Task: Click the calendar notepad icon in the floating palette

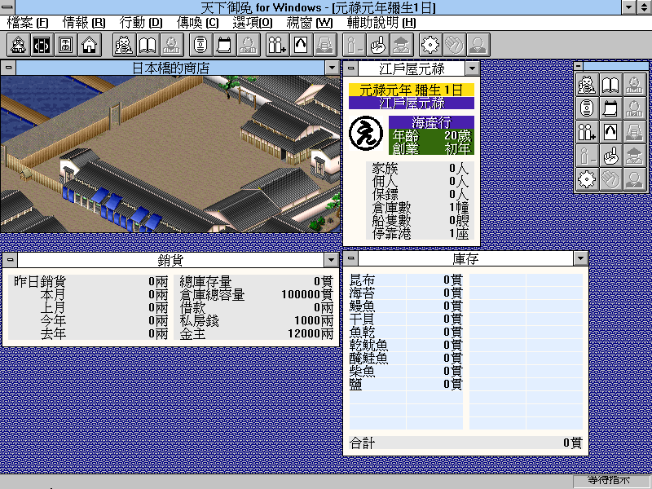Action: click(610, 108)
